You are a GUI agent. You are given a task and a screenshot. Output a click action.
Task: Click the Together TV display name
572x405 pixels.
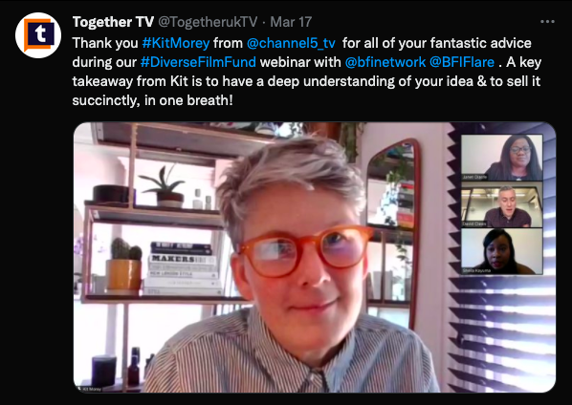(x=113, y=22)
